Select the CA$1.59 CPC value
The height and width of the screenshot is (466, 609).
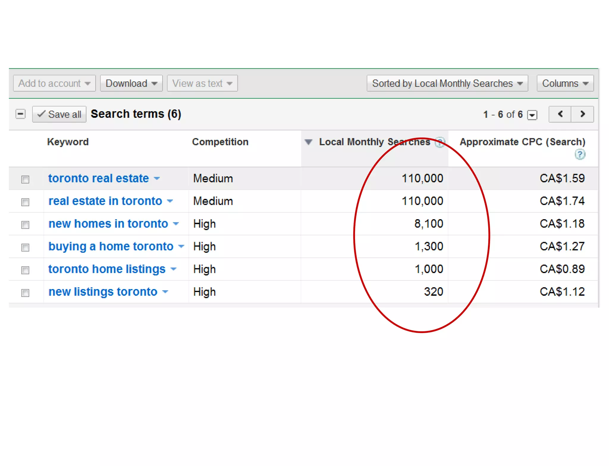point(562,178)
